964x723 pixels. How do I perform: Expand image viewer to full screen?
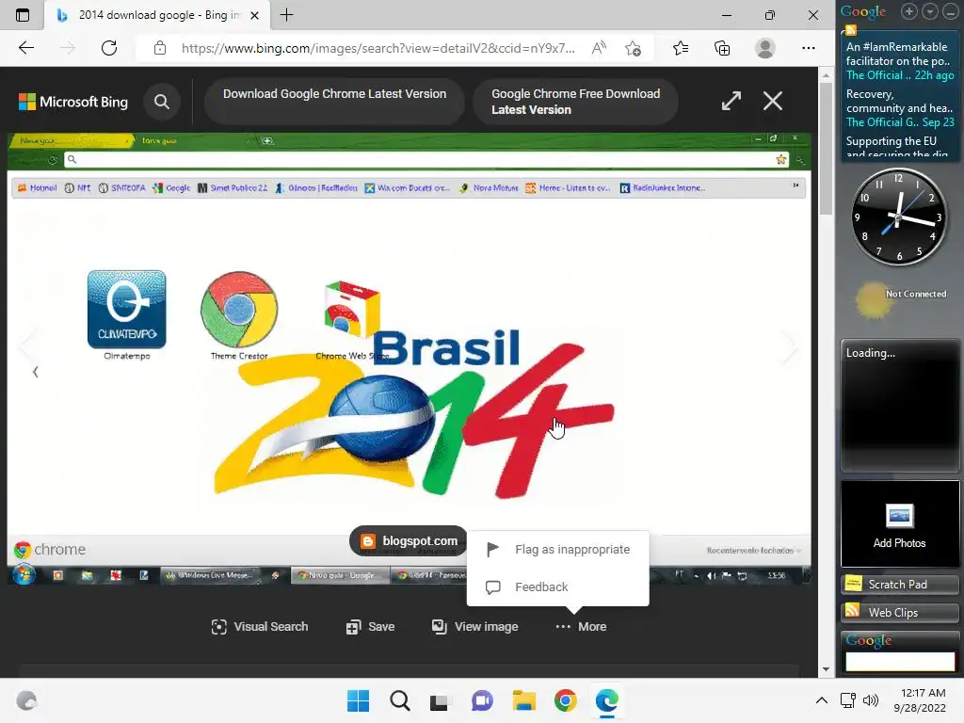(731, 101)
